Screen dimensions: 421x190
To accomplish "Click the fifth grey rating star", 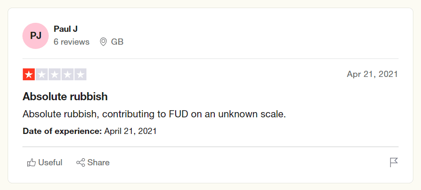I will 80,75.
